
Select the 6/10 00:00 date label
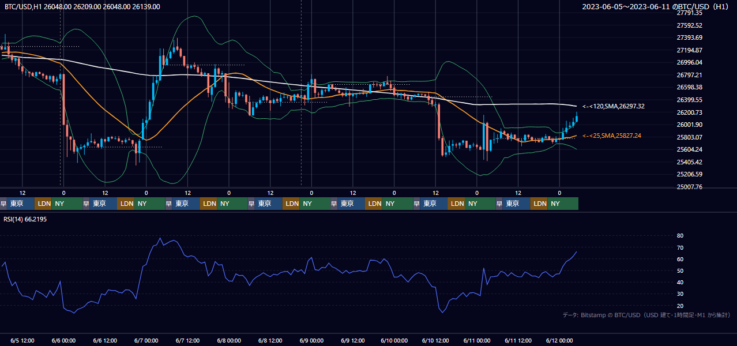pos(394,341)
